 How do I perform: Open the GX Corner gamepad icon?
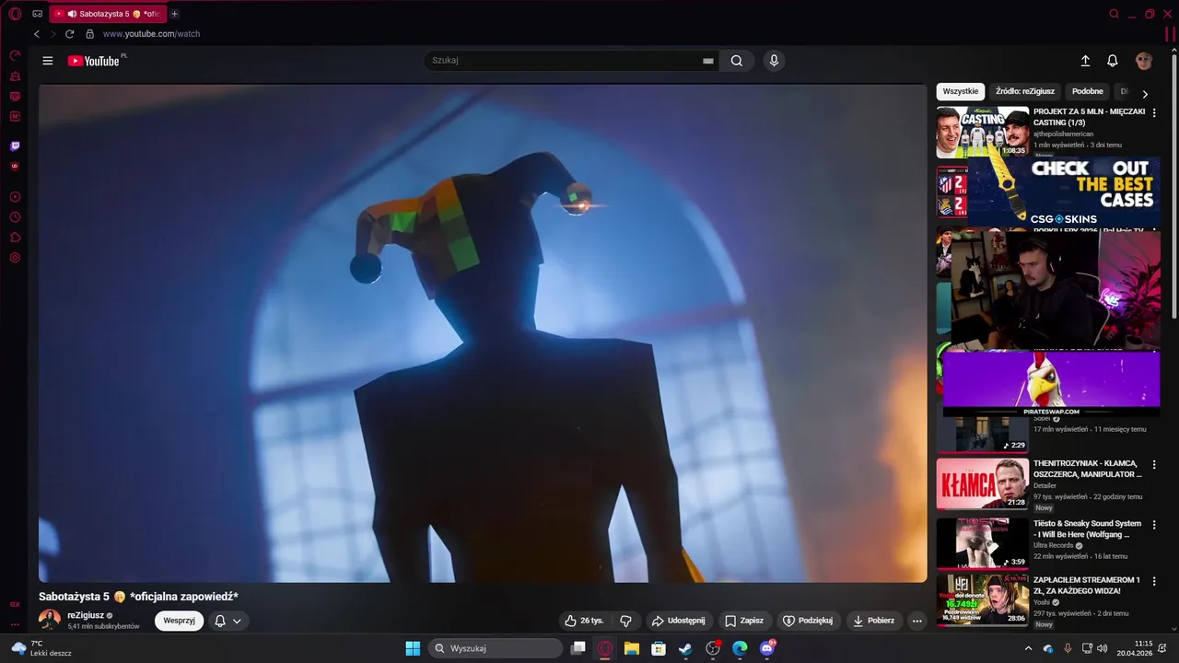[x=38, y=14]
